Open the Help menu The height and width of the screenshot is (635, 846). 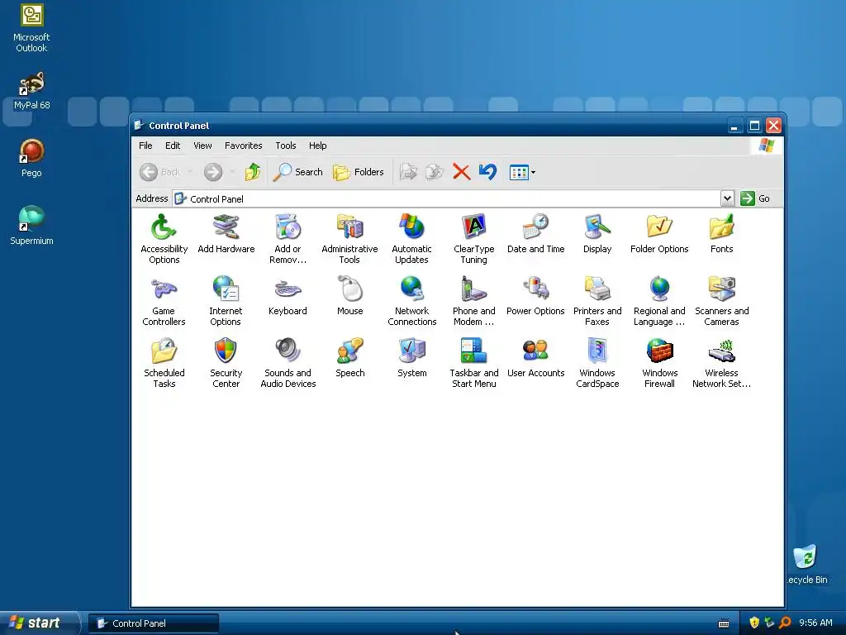tap(318, 146)
